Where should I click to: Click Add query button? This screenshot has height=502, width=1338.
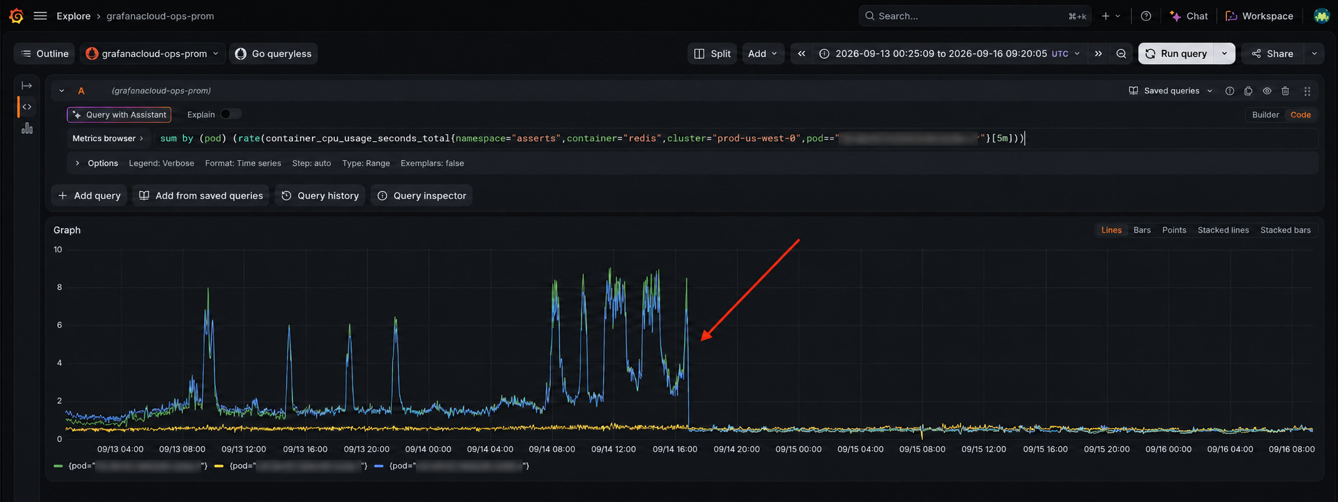coord(89,195)
